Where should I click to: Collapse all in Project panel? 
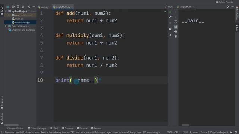(x=23, y=7)
